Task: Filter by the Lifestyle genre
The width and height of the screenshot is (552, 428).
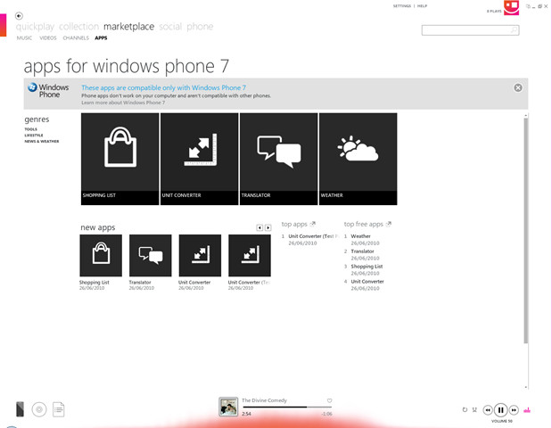Action: click(x=34, y=136)
